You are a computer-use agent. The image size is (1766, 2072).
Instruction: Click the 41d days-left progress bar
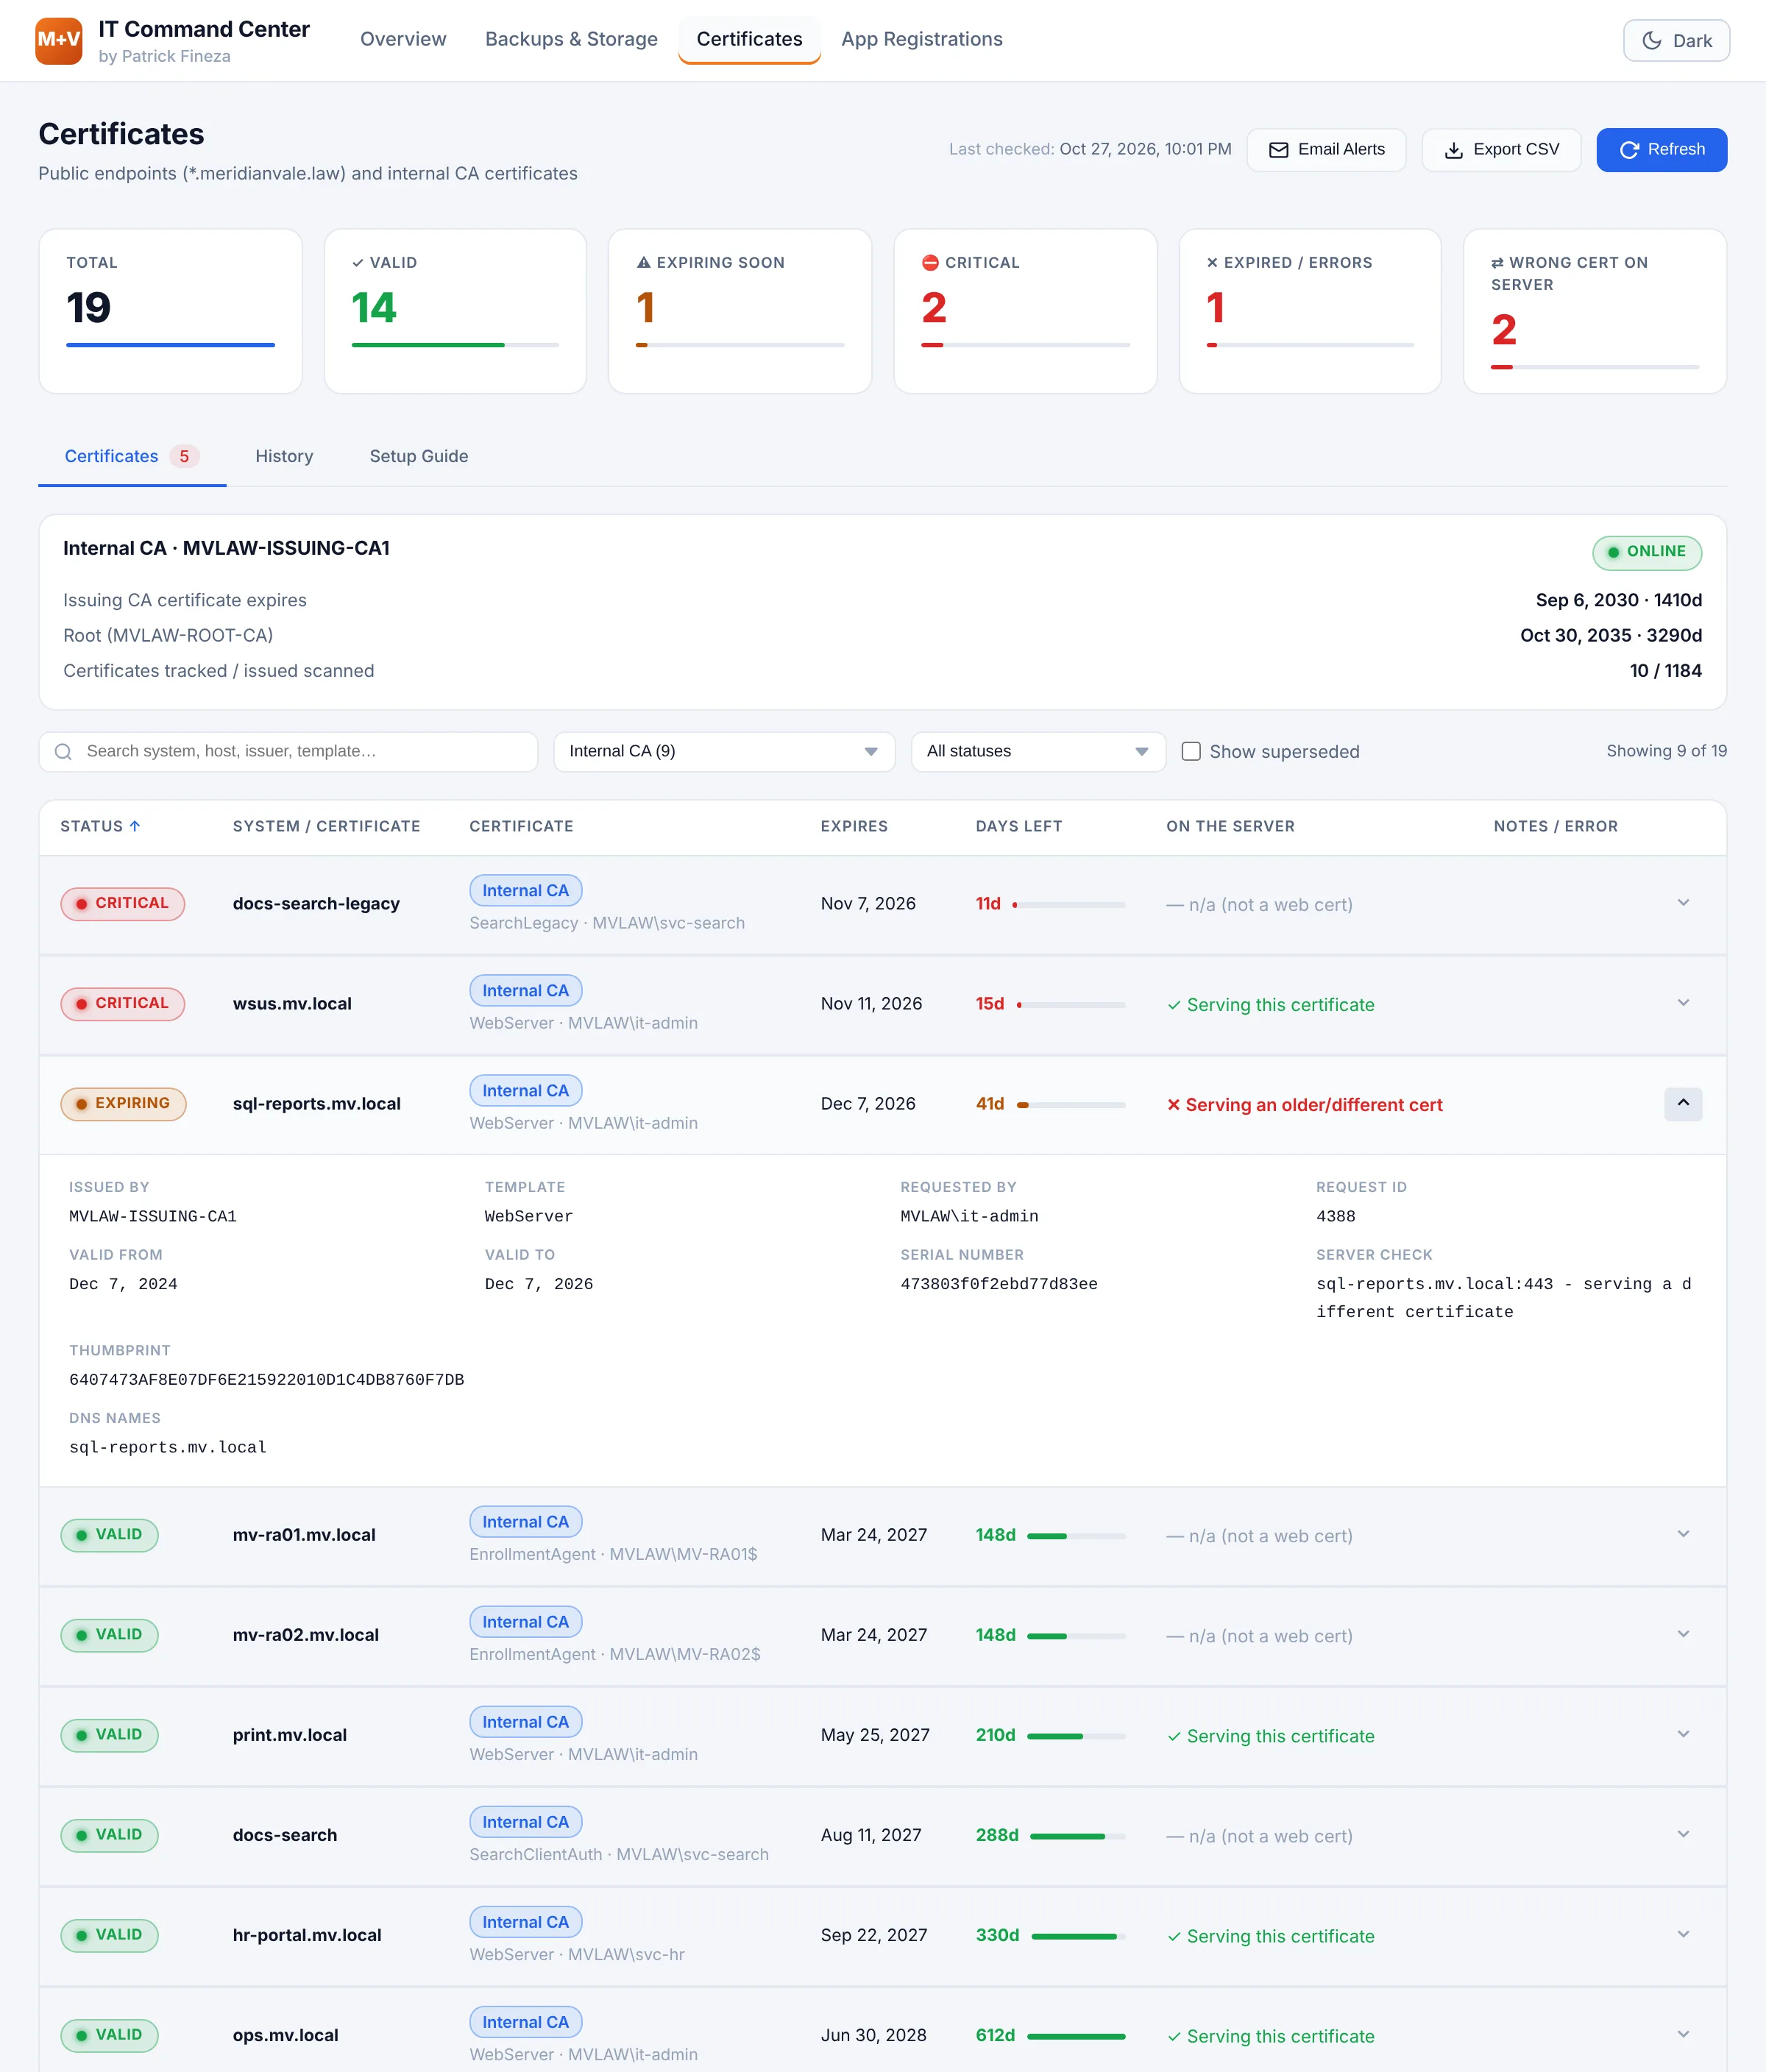pyautogui.click(x=1071, y=1105)
